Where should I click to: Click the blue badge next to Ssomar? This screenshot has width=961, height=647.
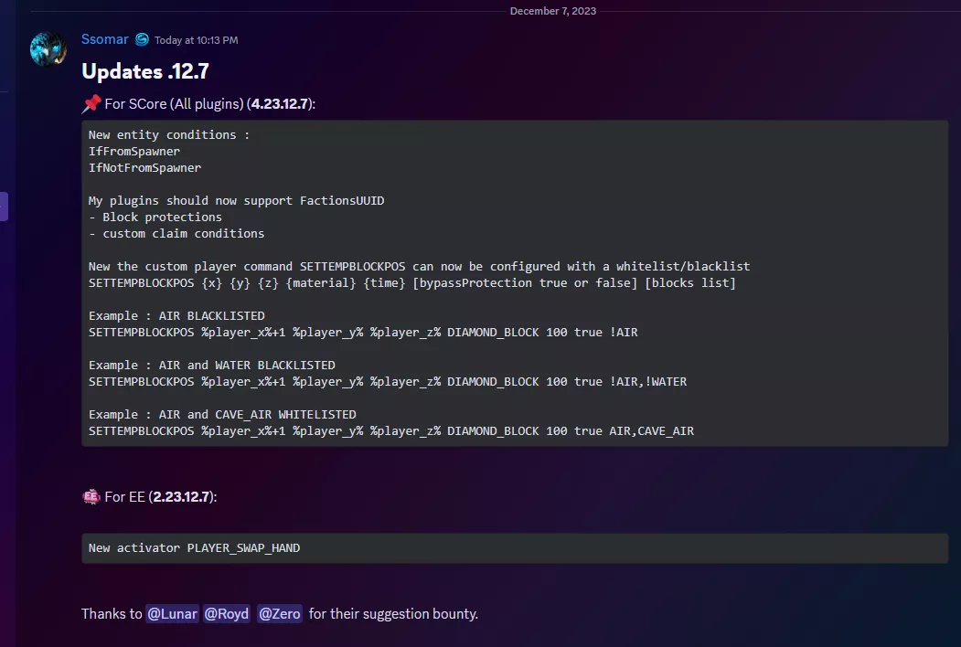point(142,39)
